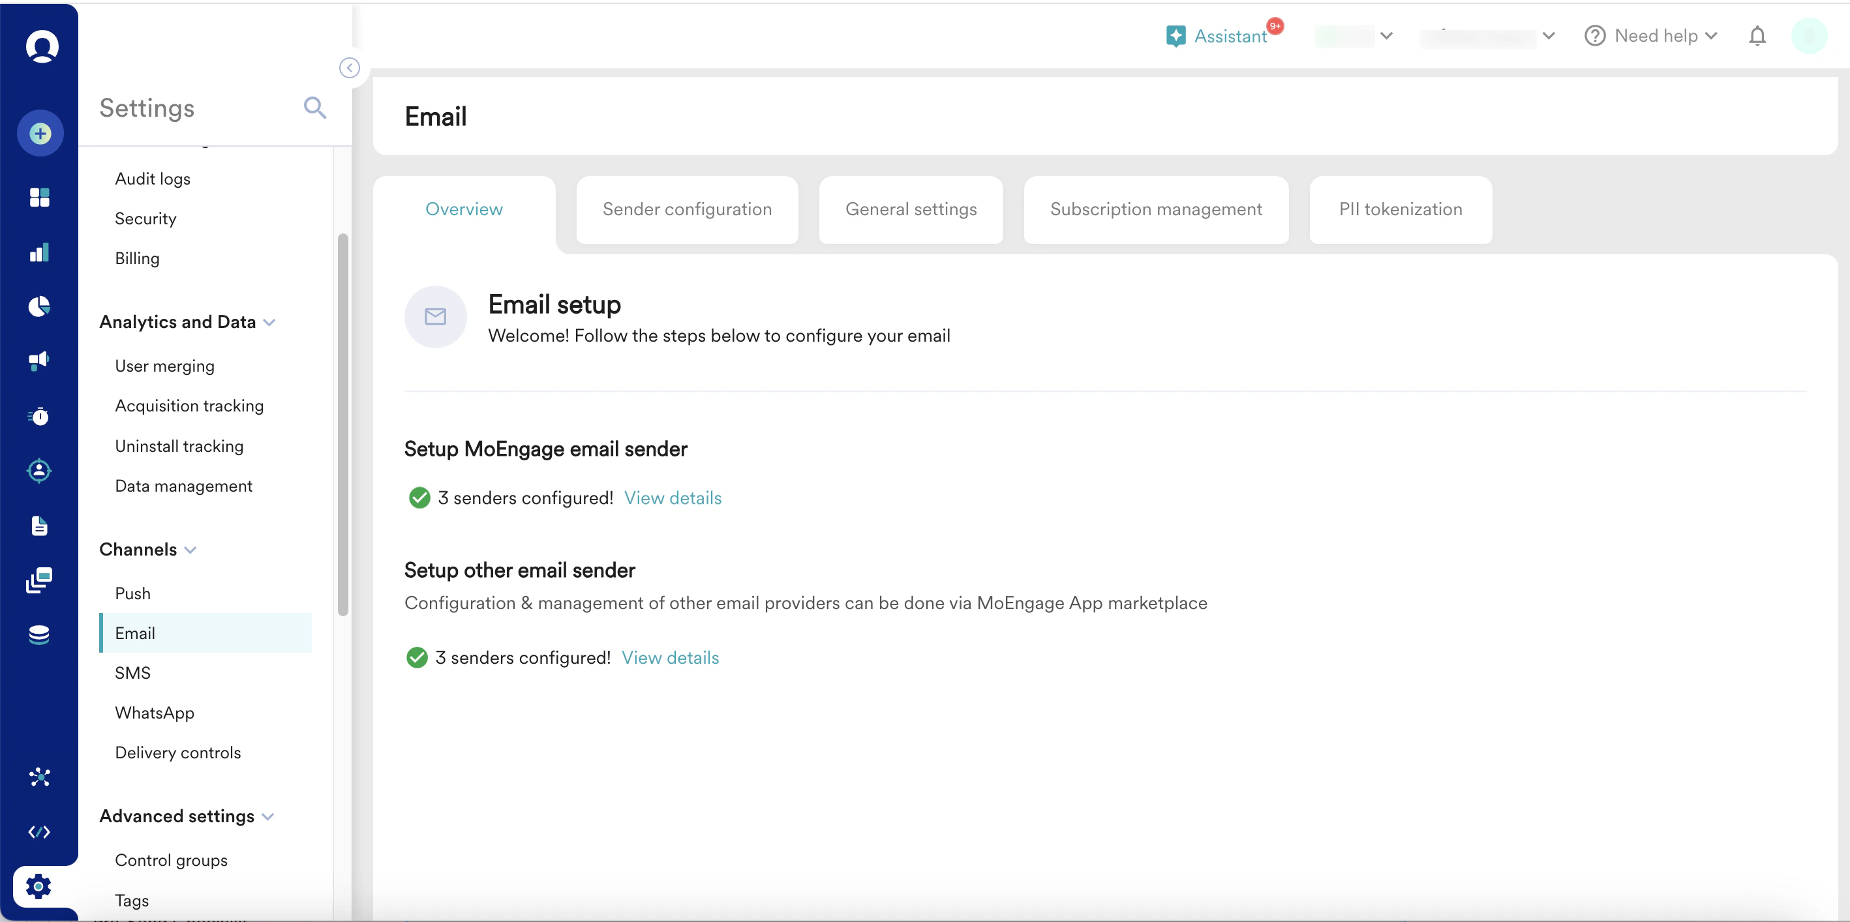
Task: Expand the Need help dropdown
Action: pyautogui.click(x=1650, y=35)
